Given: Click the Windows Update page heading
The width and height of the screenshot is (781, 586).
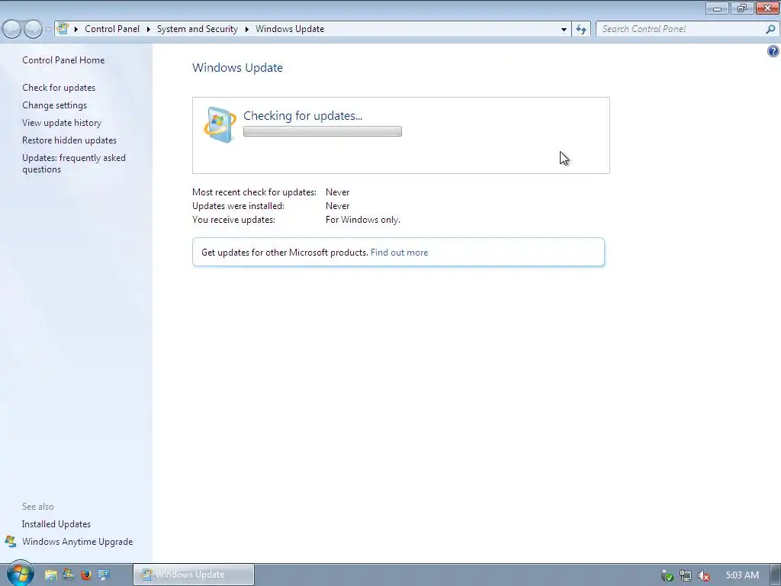Looking at the screenshot, I should [x=238, y=67].
